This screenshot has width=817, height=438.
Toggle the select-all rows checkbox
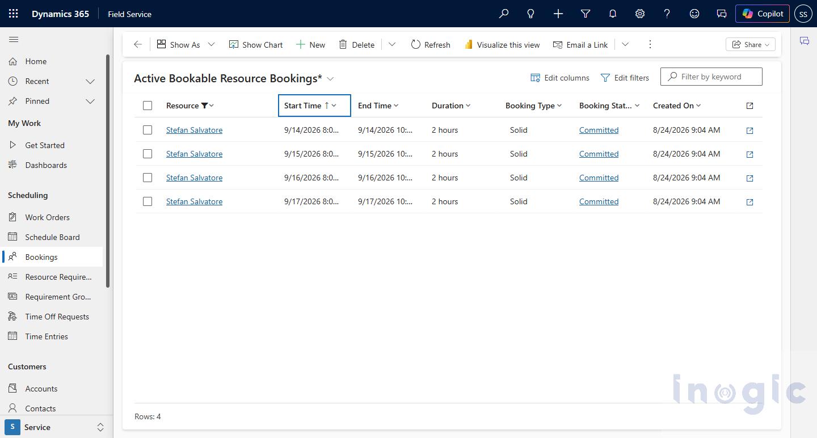pos(148,106)
